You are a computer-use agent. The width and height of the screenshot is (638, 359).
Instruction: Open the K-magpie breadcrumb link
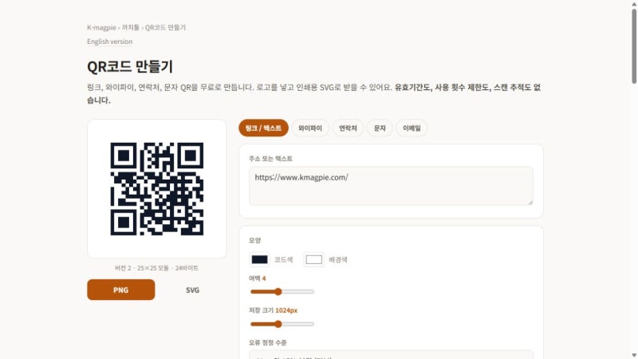coord(101,27)
